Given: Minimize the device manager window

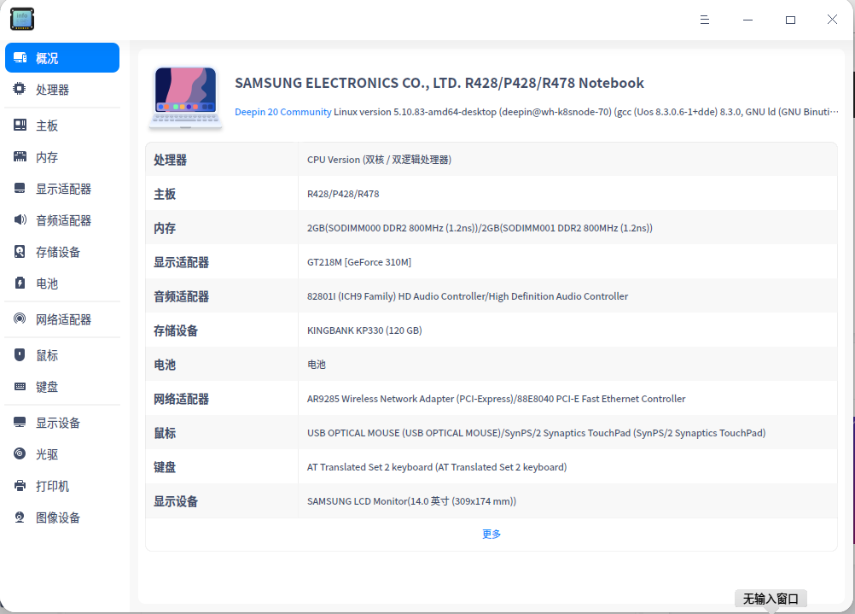Looking at the screenshot, I should tap(747, 20).
